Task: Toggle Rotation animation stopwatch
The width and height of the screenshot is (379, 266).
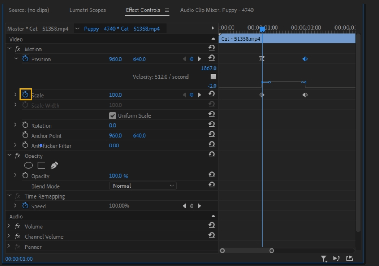Action: pyautogui.click(x=25, y=125)
